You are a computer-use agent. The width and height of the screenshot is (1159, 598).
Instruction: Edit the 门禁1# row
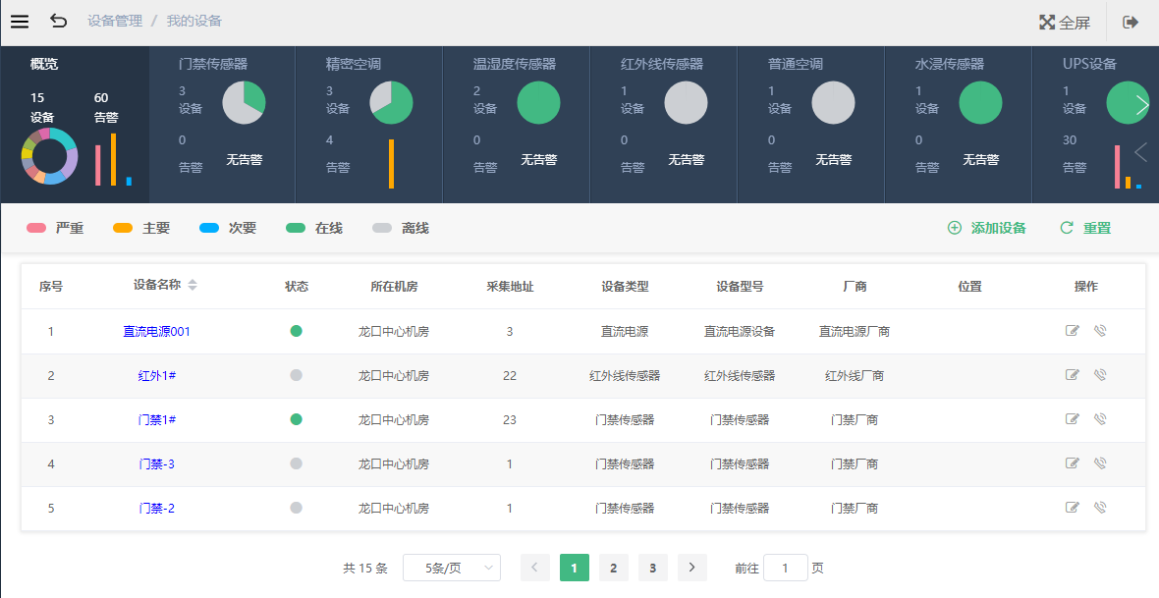click(x=1072, y=419)
